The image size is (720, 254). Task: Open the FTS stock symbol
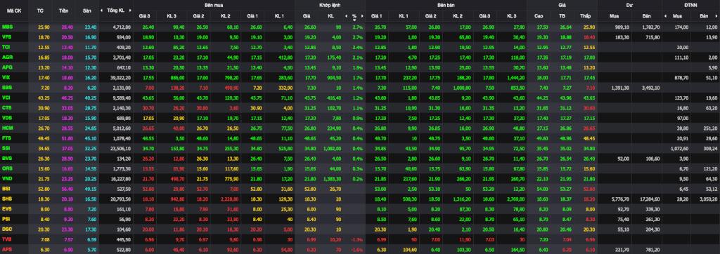pyautogui.click(x=7, y=138)
